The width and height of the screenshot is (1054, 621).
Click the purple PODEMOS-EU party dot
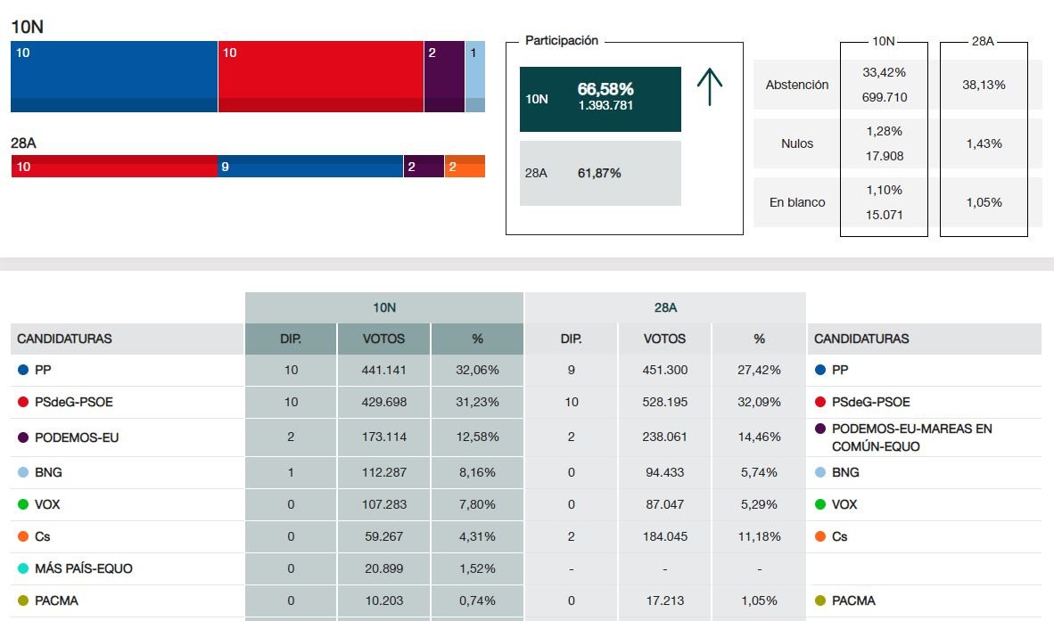[23, 437]
